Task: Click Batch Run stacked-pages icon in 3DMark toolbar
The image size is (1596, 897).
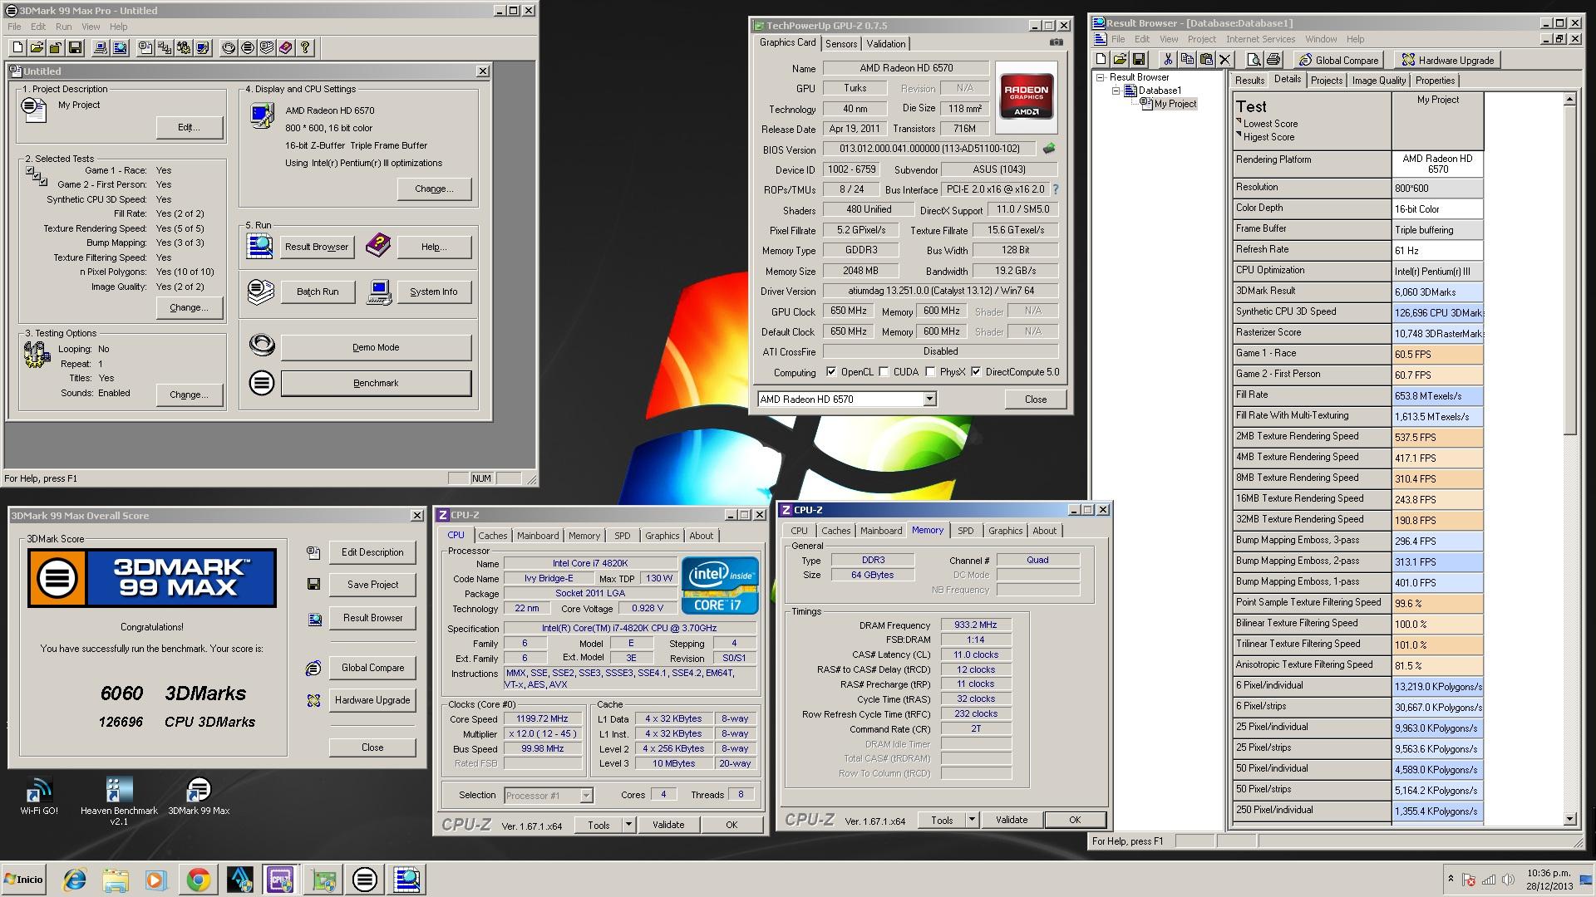Action: coord(267,47)
